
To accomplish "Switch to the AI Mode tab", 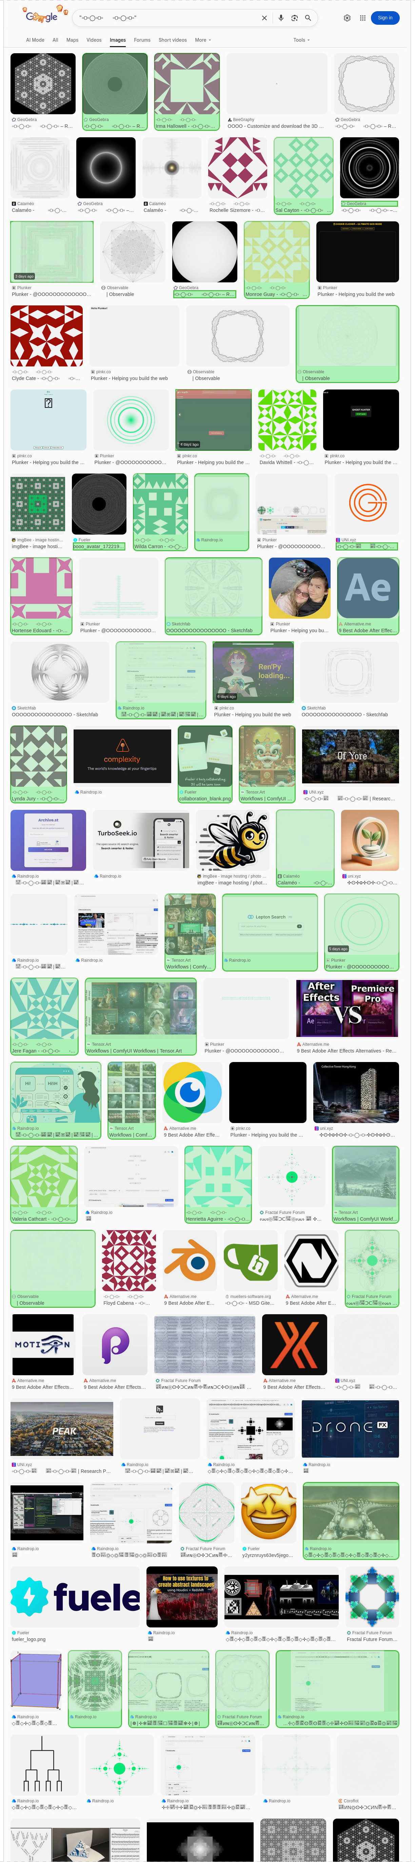I will [x=35, y=40].
